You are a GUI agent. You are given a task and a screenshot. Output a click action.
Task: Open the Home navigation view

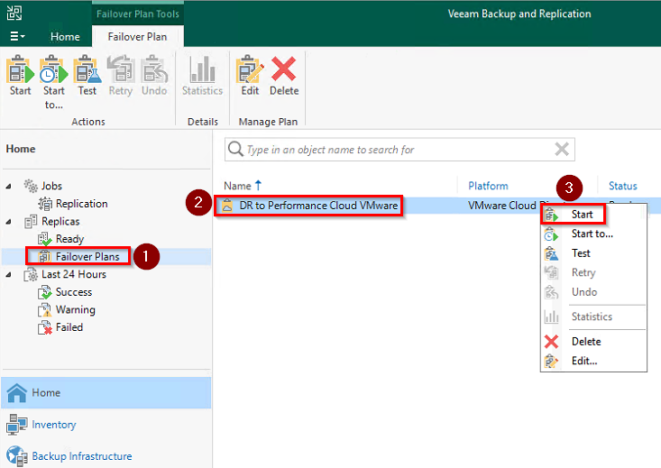tap(106, 393)
